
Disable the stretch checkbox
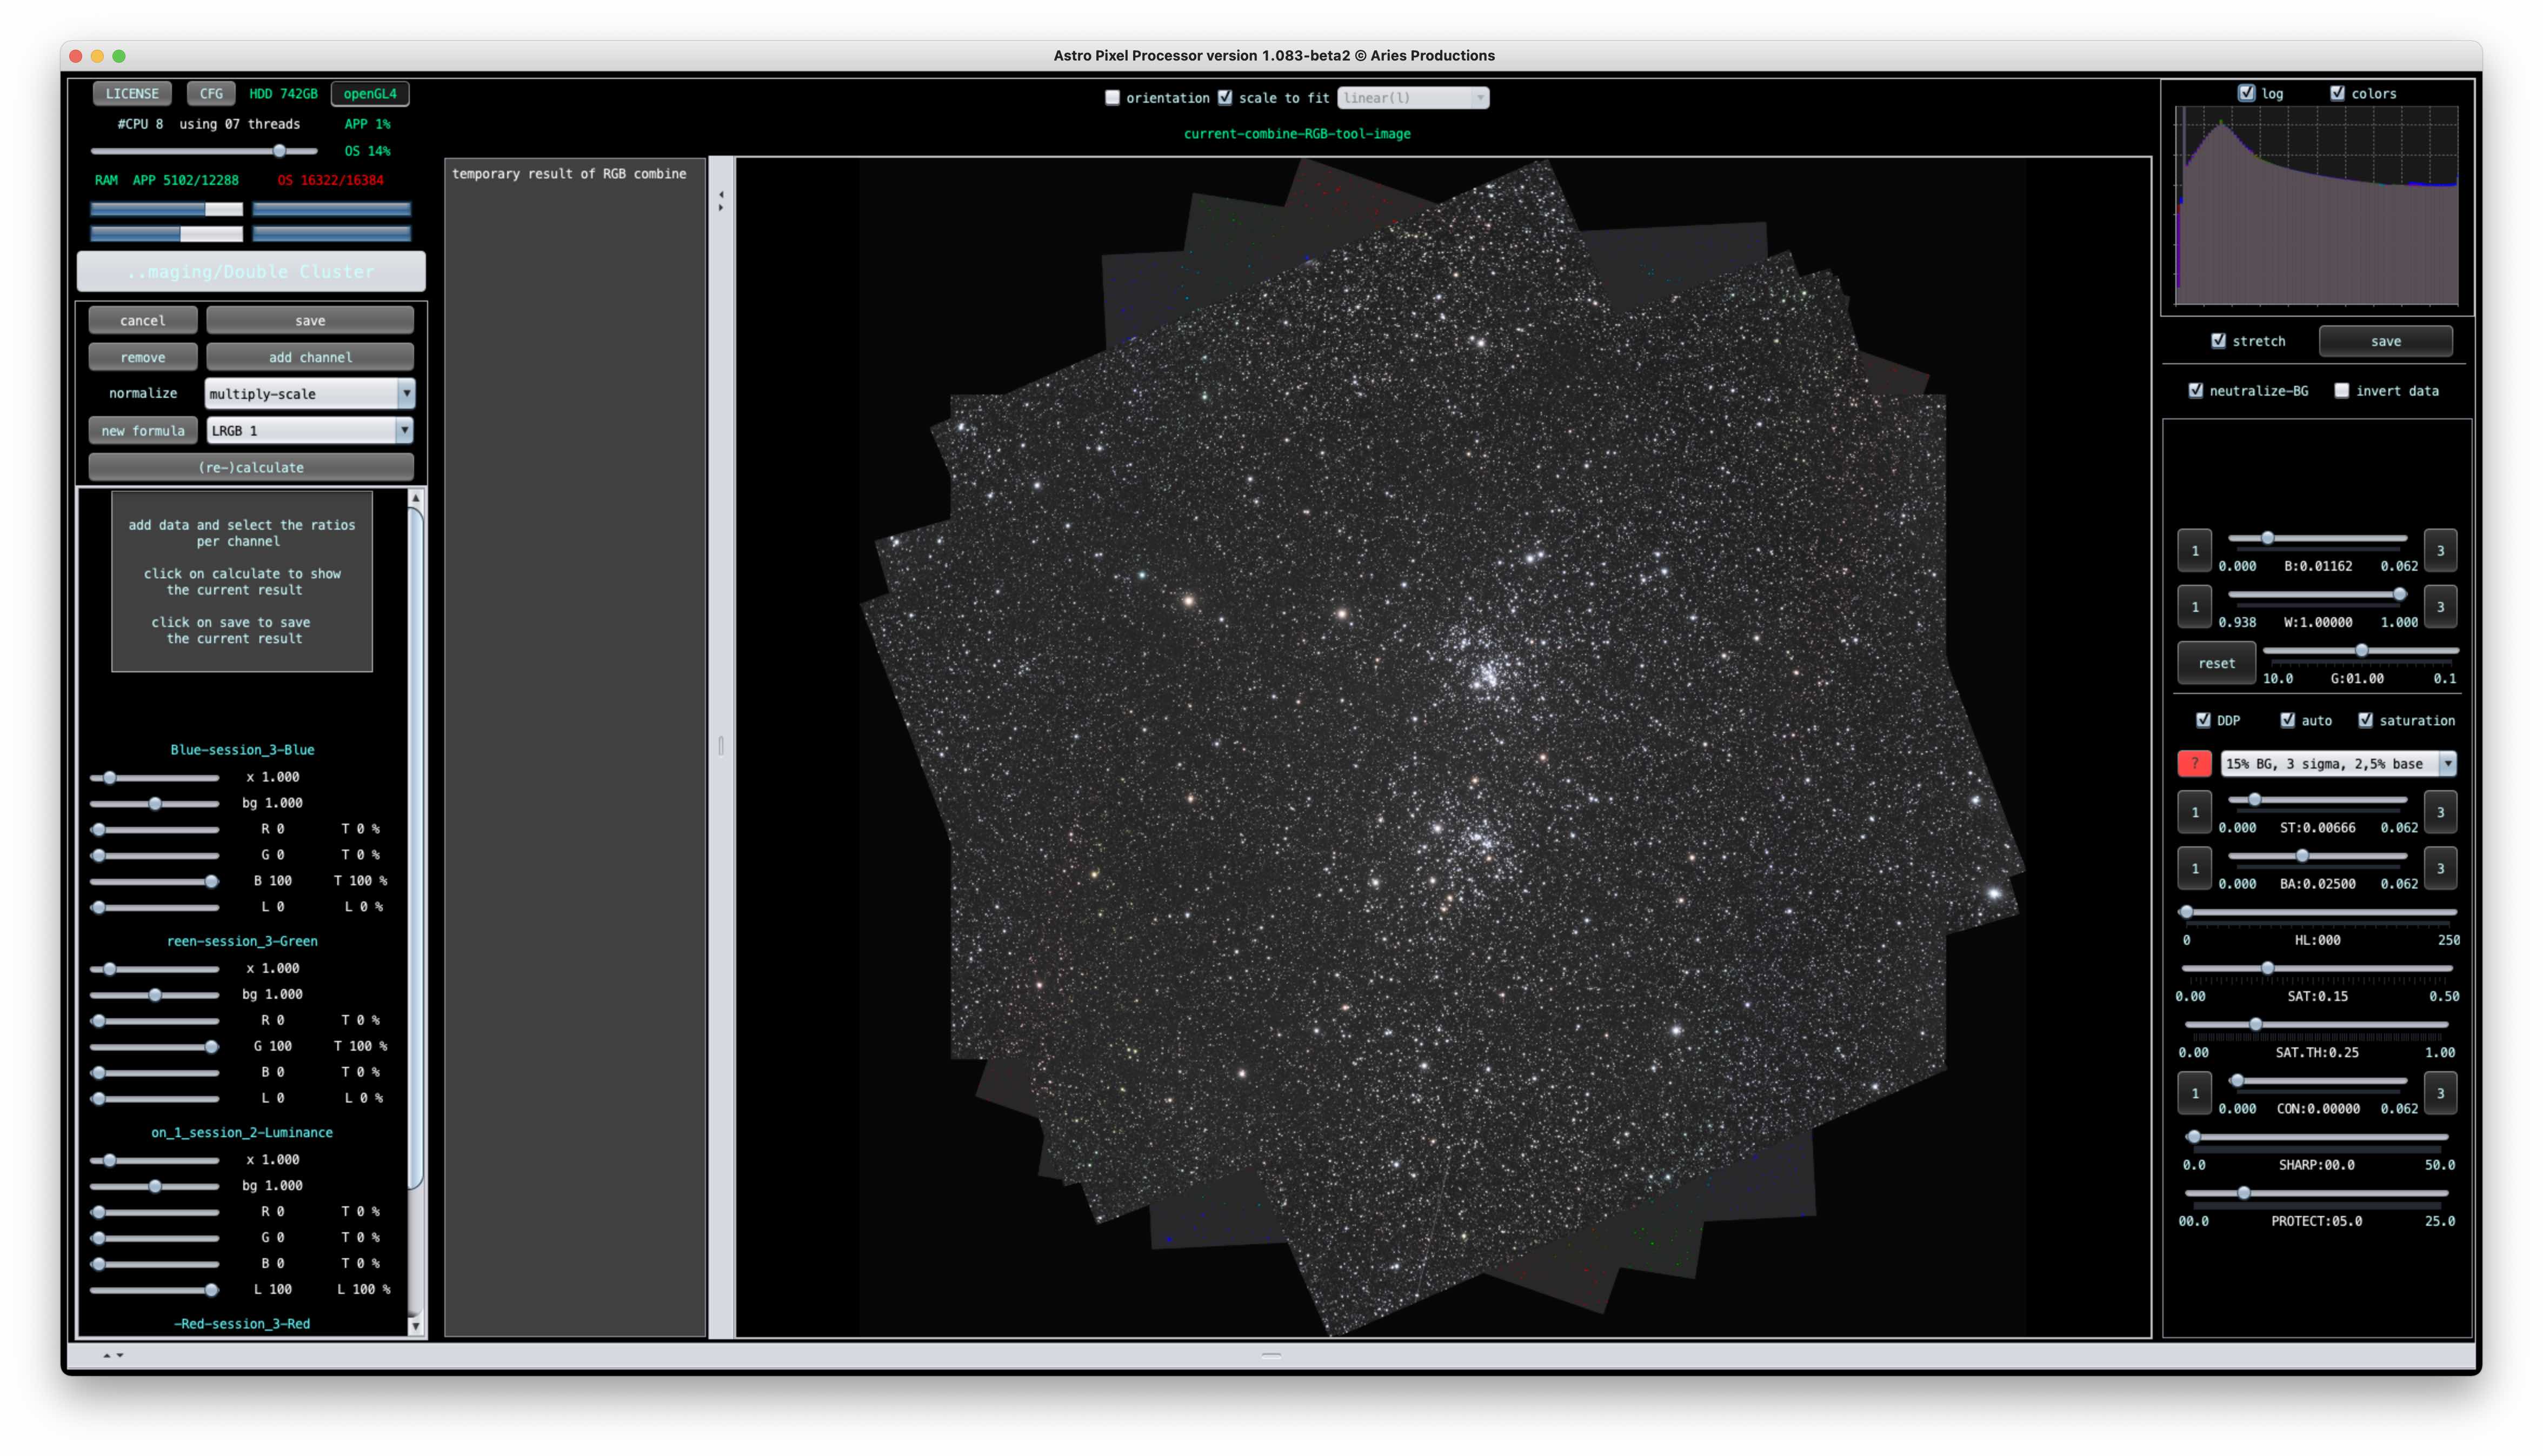pos(2218,341)
